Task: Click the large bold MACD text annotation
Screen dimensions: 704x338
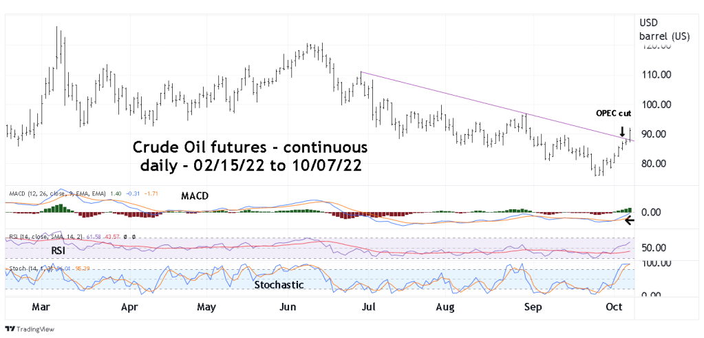Action: click(195, 197)
